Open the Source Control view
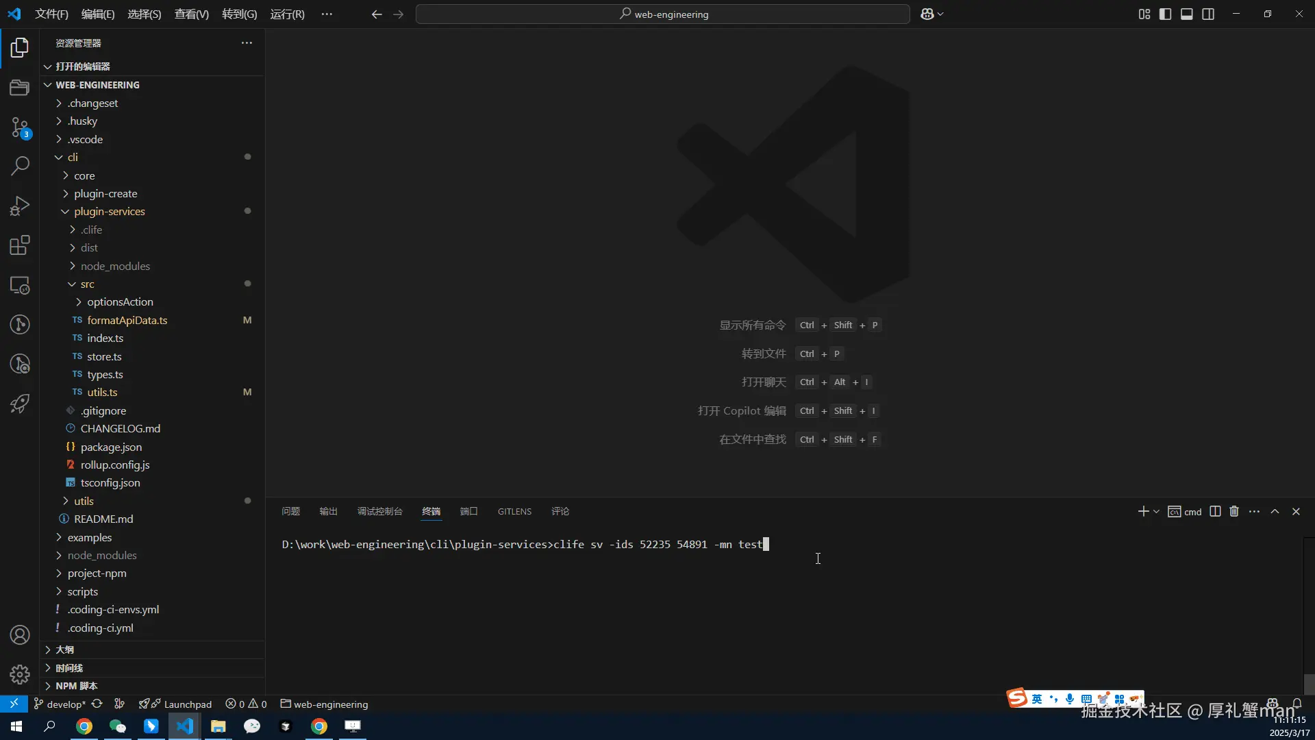The width and height of the screenshot is (1315, 740). click(x=20, y=127)
